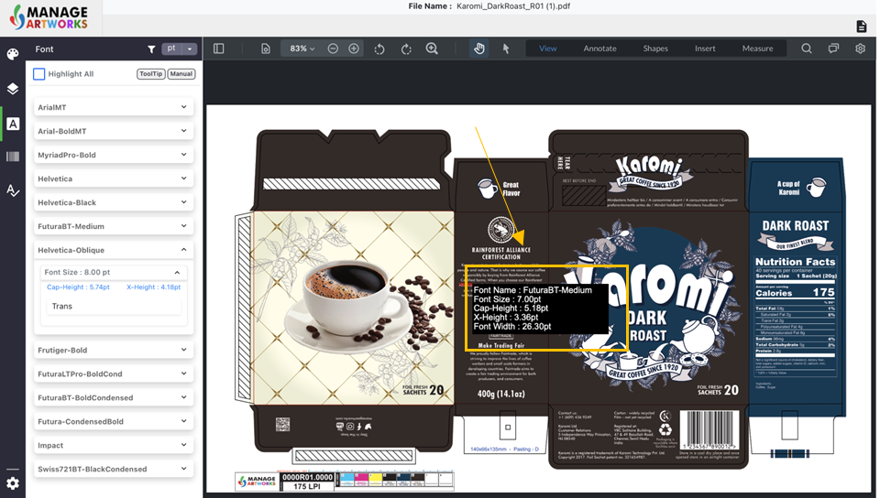This screenshot has width=880, height=498.
Task: Click the barcode on the carton artwork
Action: (x=709, y=429)
